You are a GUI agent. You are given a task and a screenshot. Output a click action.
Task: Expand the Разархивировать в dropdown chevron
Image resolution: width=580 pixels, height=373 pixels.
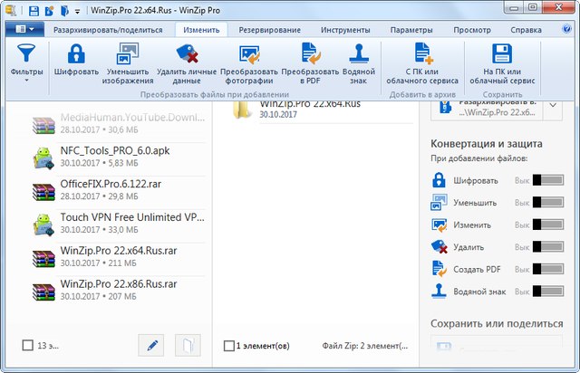click(553, 105)
